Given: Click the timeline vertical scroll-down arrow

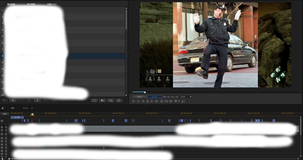Looking at the screenshot, I should tap(301, 156).
